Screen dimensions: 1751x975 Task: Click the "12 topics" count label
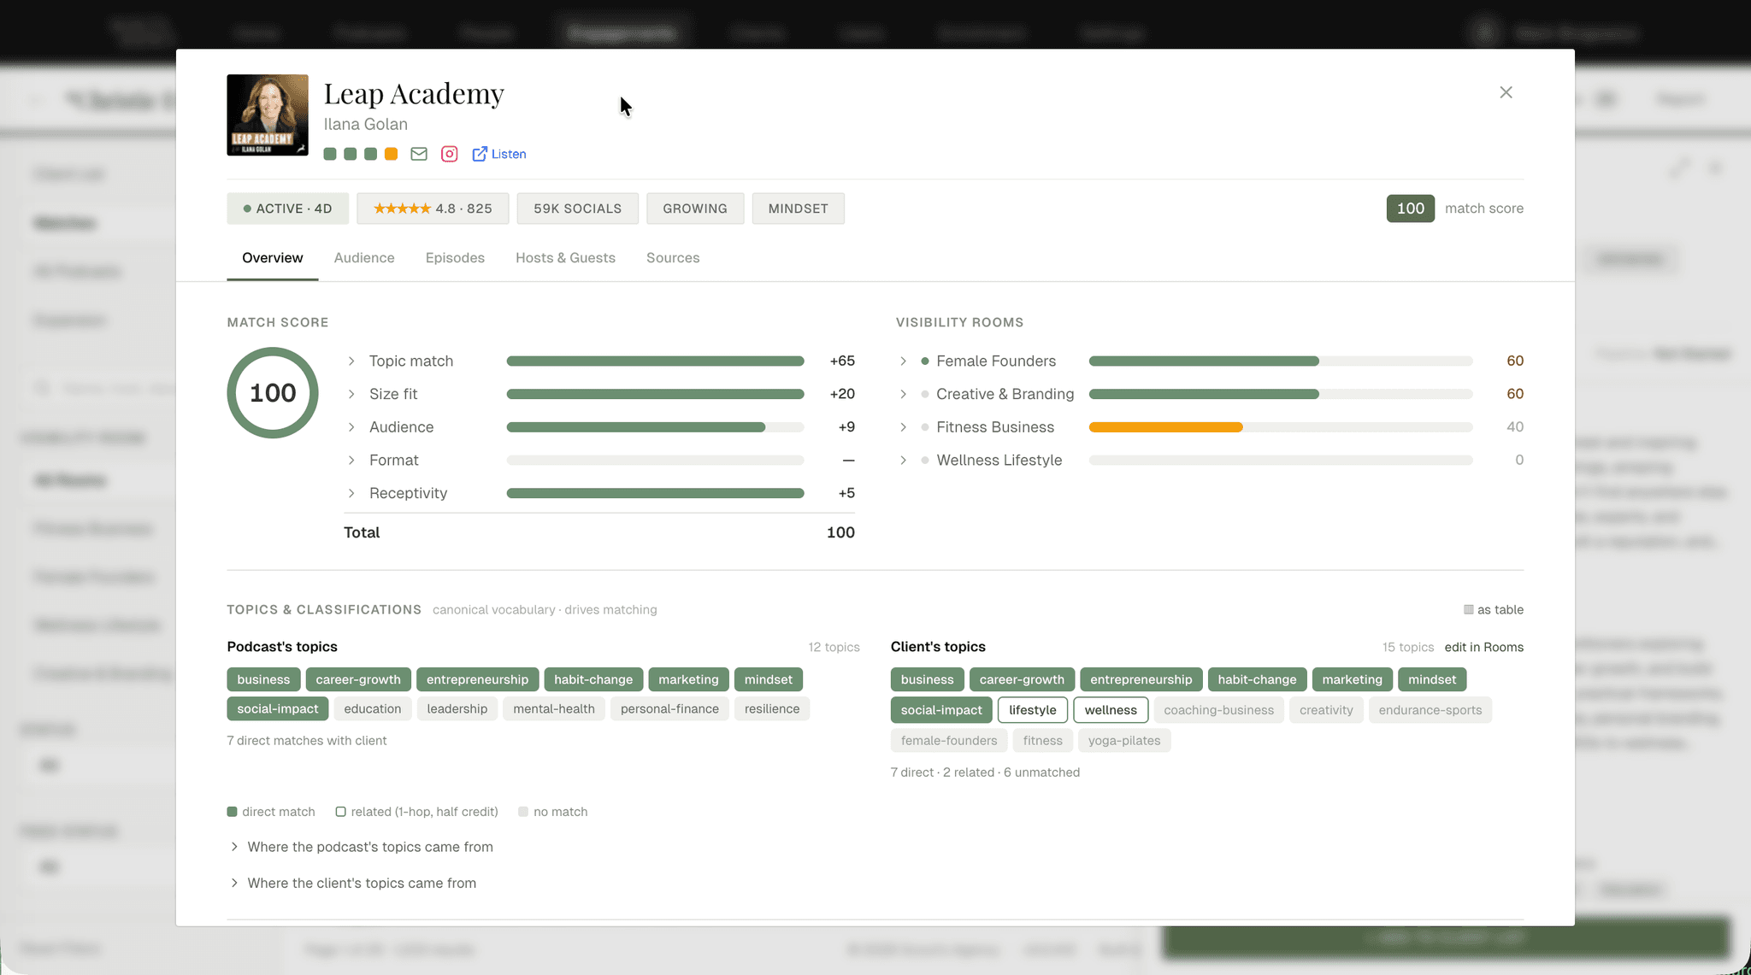pos(834,647)
